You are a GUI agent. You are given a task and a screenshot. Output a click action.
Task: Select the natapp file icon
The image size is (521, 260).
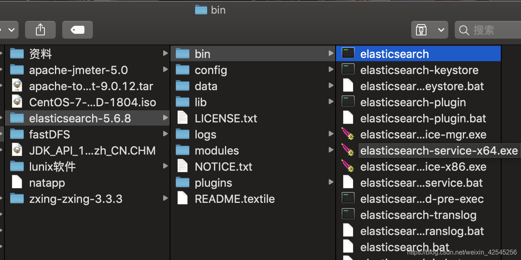tap(17, 182)
